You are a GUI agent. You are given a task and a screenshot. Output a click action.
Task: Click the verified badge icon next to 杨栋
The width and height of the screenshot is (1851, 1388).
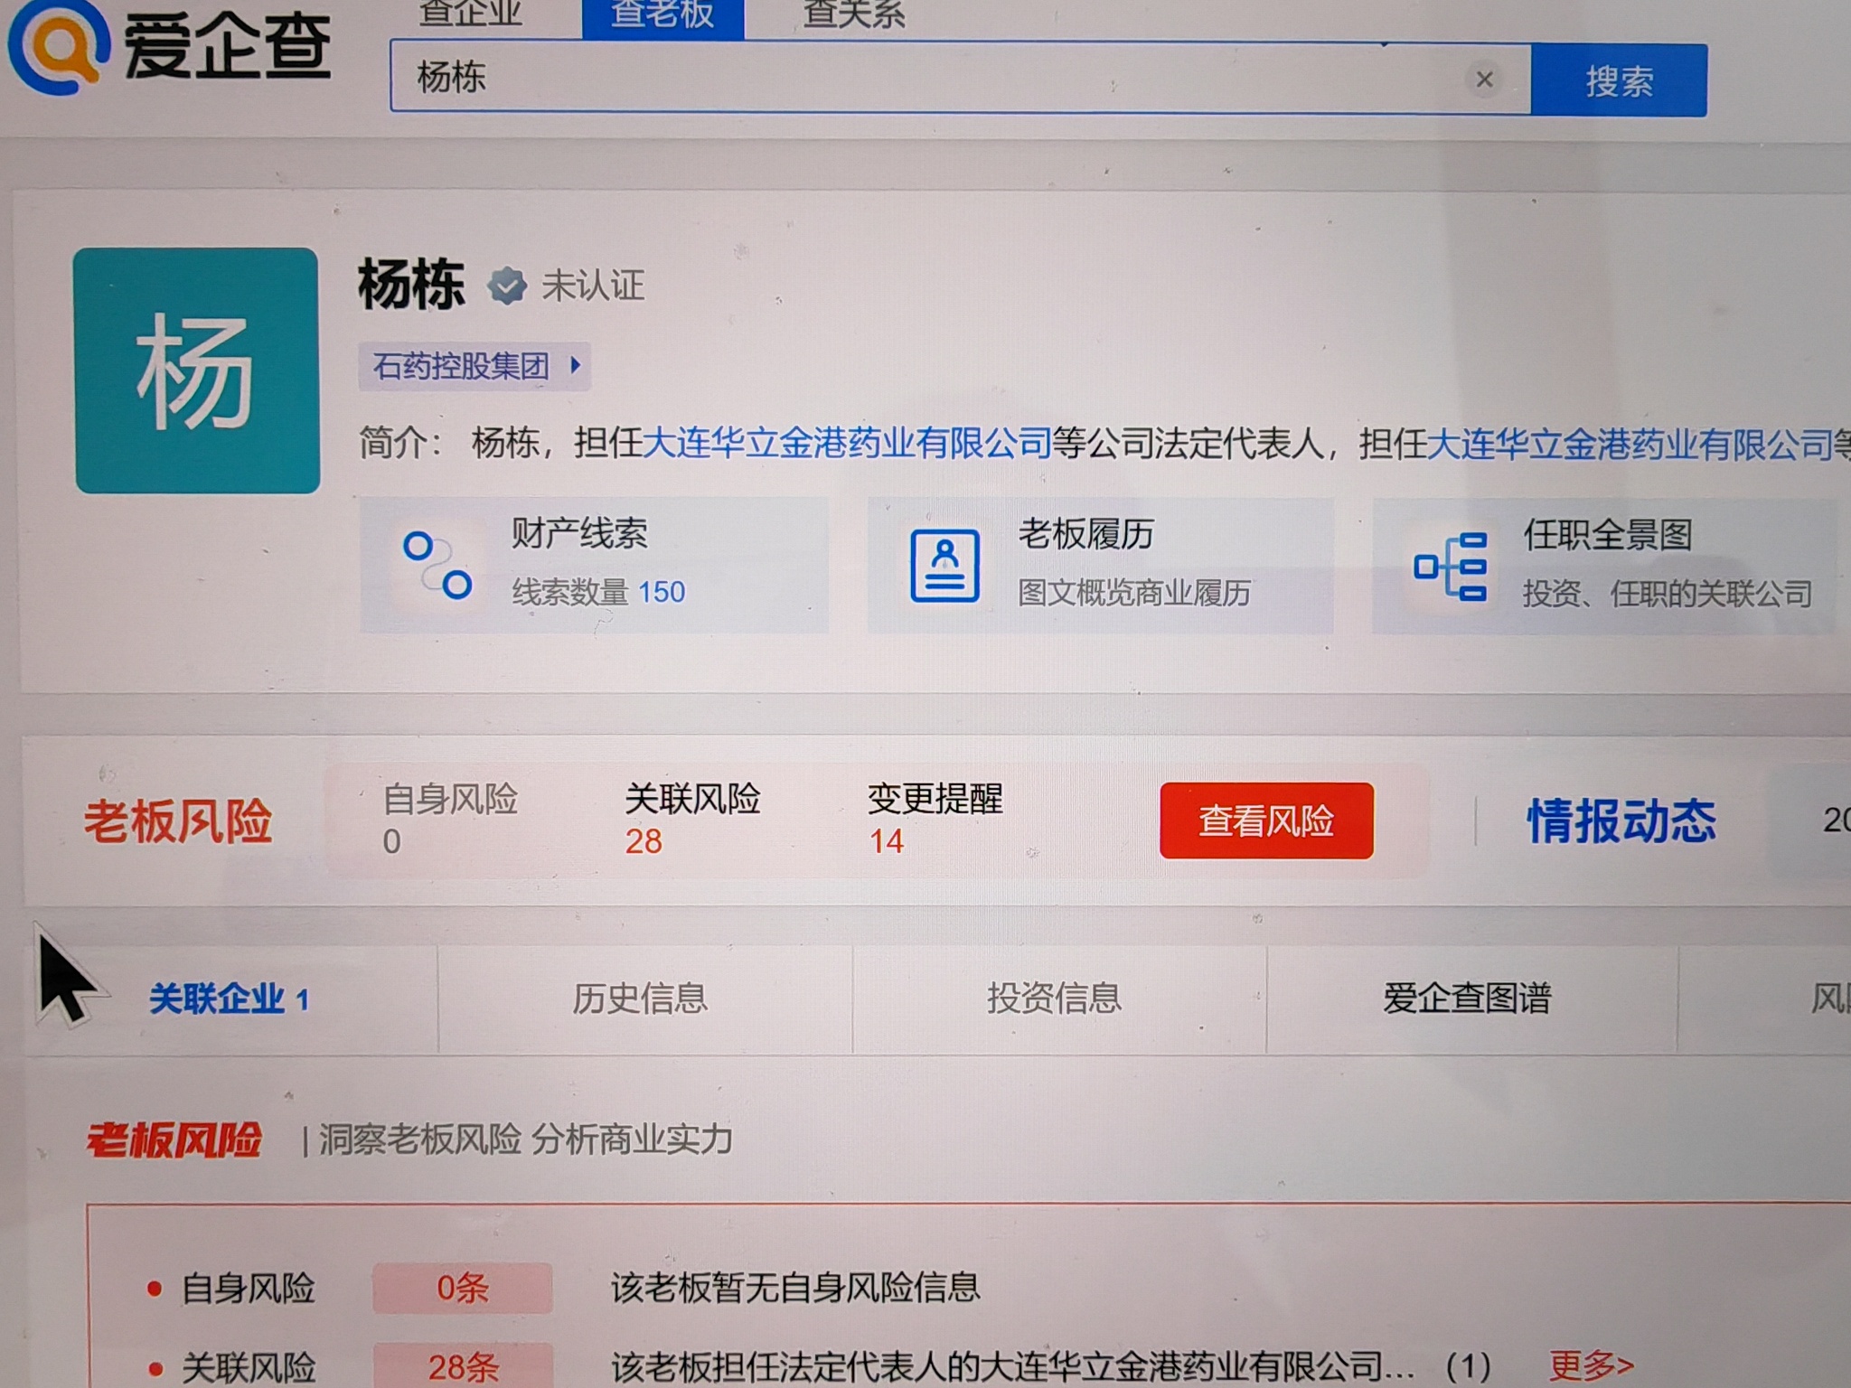507,286
